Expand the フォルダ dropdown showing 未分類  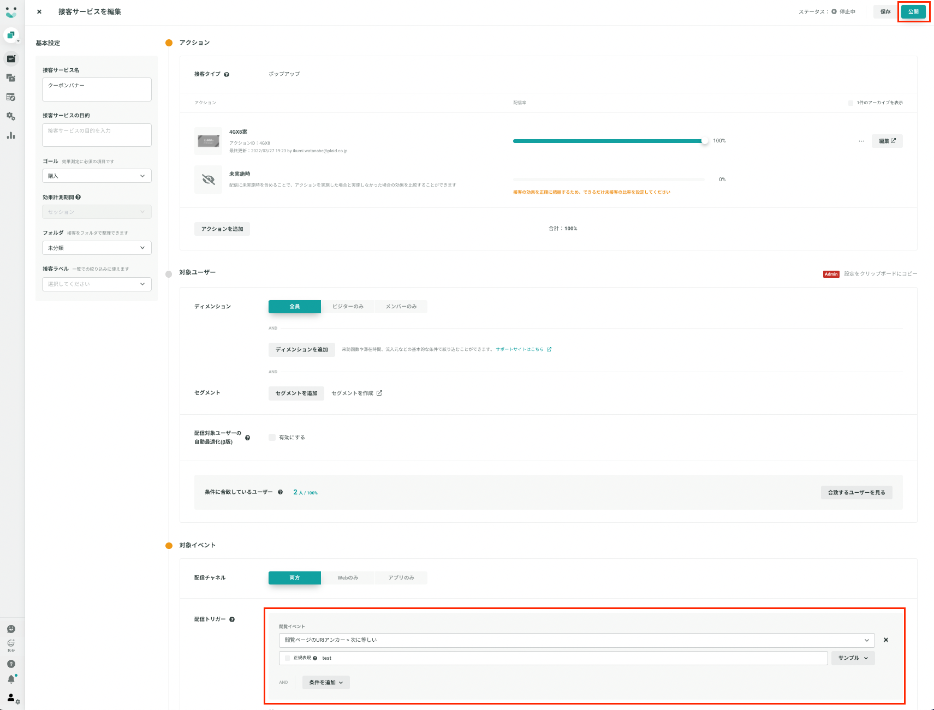pyautogui.click(x=97, y=248)
